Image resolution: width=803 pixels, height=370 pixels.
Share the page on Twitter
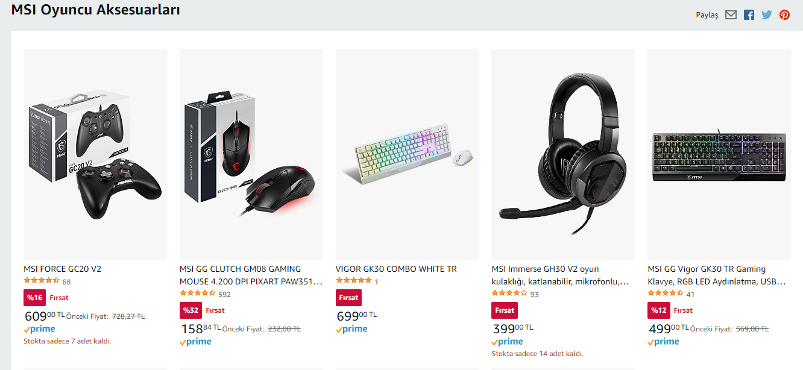click(x=766, y=15)
